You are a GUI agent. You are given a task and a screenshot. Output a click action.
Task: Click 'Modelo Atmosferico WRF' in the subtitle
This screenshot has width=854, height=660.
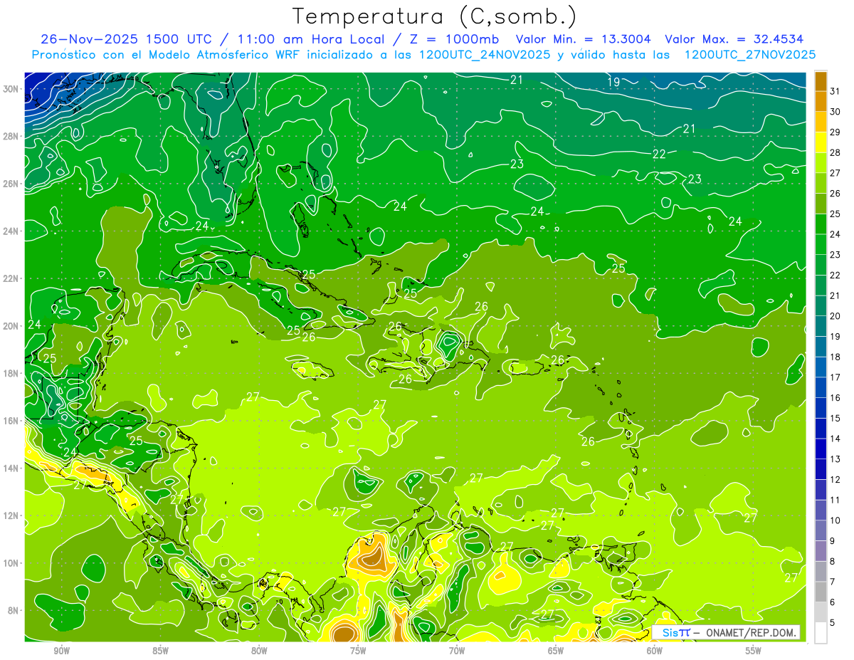[x=226, y=54]
